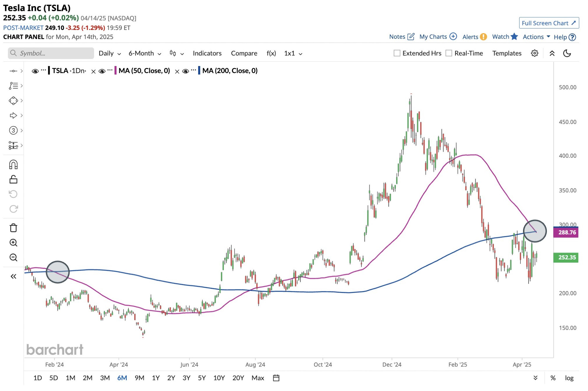Screen dimensions: 588x391
Task: Collapse left toolbar with double arrows
Action: click(x=14, y=276)
